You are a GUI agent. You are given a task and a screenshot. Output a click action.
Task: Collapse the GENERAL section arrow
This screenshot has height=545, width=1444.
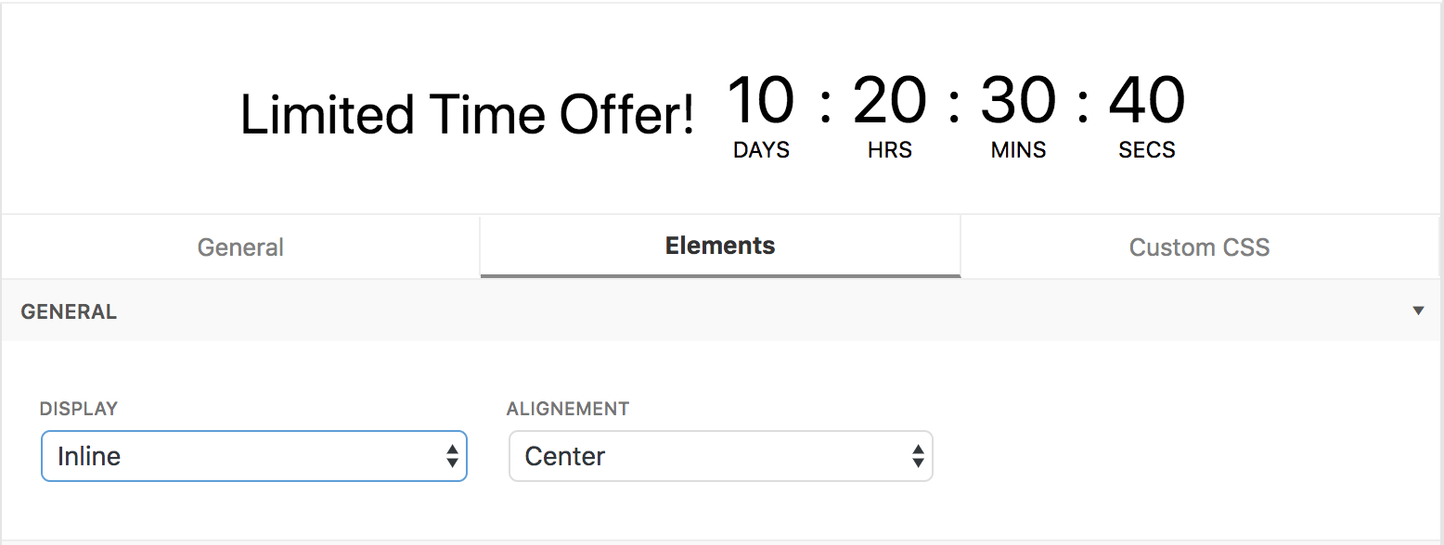(x=1418, y=311)
